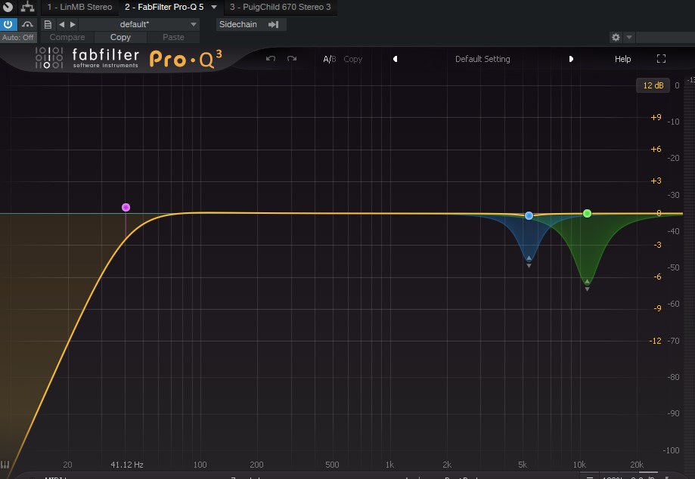This screenshot has width=695, height=479.
Task: Expand the dropdown arrow beside the gear
Action: point(629,37)
